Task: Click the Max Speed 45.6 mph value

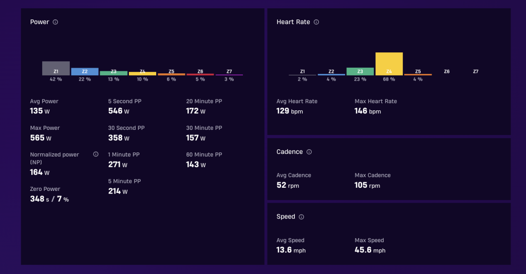Action: (x=370, y=250)
